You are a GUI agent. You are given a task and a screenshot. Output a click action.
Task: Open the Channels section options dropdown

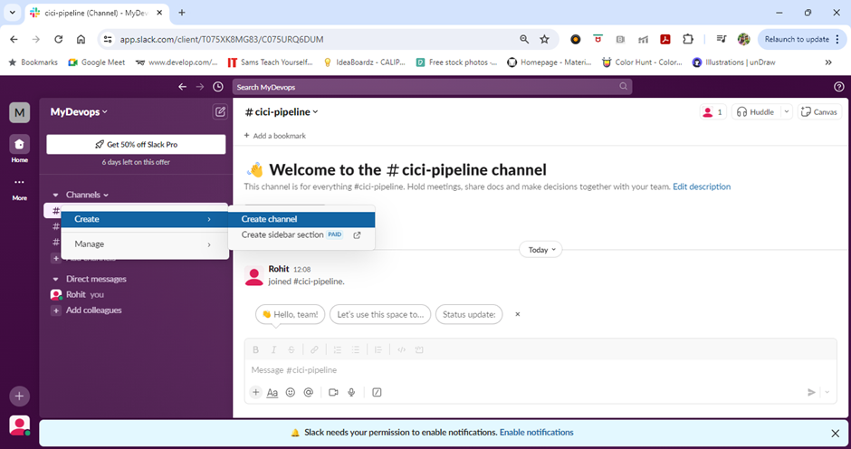pos(88,195)
